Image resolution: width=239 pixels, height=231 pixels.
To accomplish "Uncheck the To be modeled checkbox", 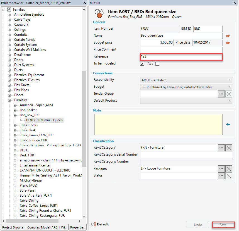I will click(142, 64).
